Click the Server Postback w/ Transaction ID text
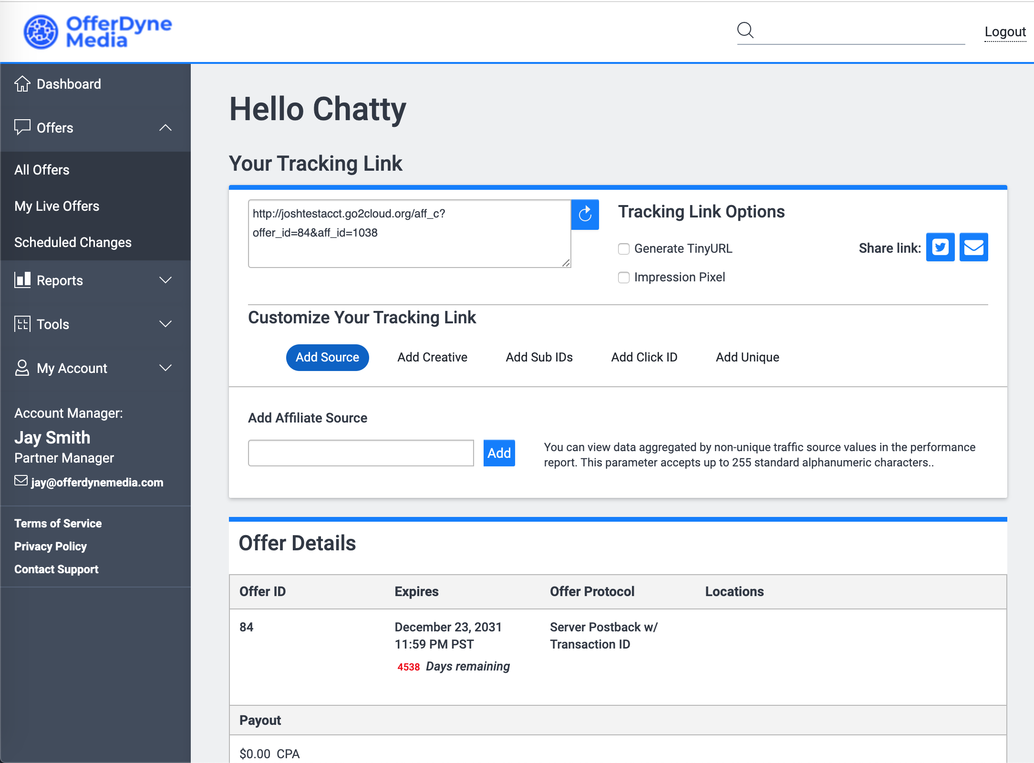Viewport: 1034px width, 763px height. point(604,635)
